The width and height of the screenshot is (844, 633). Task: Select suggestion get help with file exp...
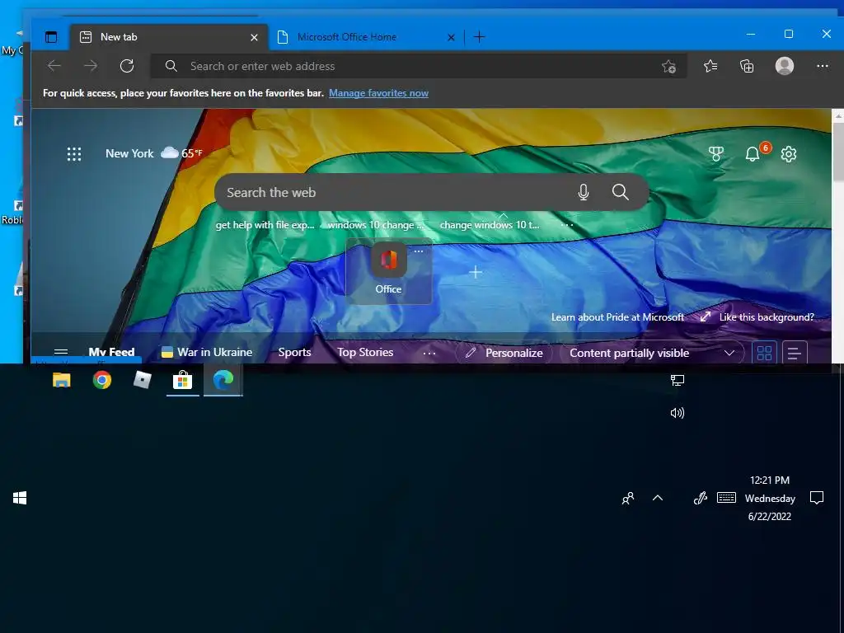[265, 225]
